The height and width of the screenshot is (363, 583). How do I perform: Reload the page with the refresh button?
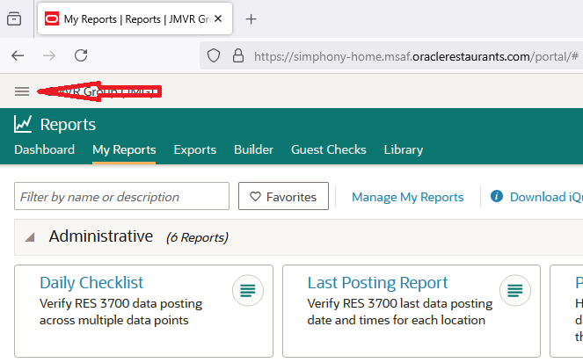[x=81, y=55]
